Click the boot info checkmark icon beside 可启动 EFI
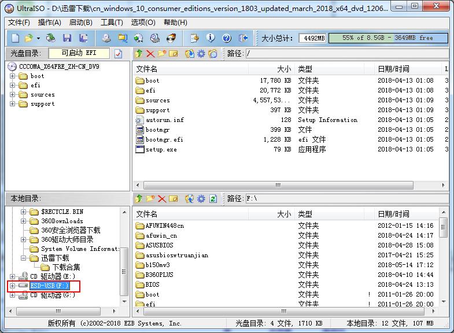454x333 pixels. click(118, 54)
